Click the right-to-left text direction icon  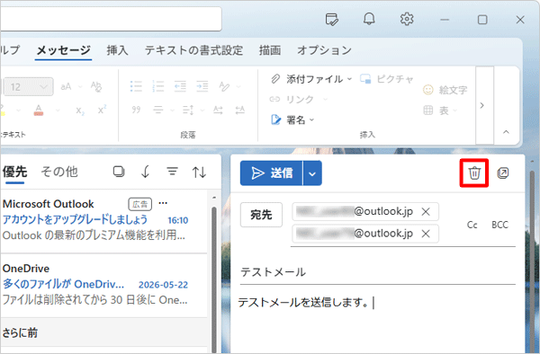pos(240,110)
